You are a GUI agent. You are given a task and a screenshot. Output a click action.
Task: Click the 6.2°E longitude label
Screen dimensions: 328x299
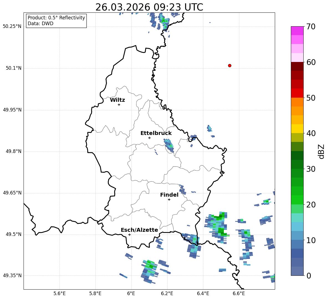[x=167, y=294]
